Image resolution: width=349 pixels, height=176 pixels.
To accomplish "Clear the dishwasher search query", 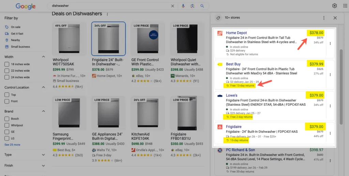I will (x=172, y=6).
